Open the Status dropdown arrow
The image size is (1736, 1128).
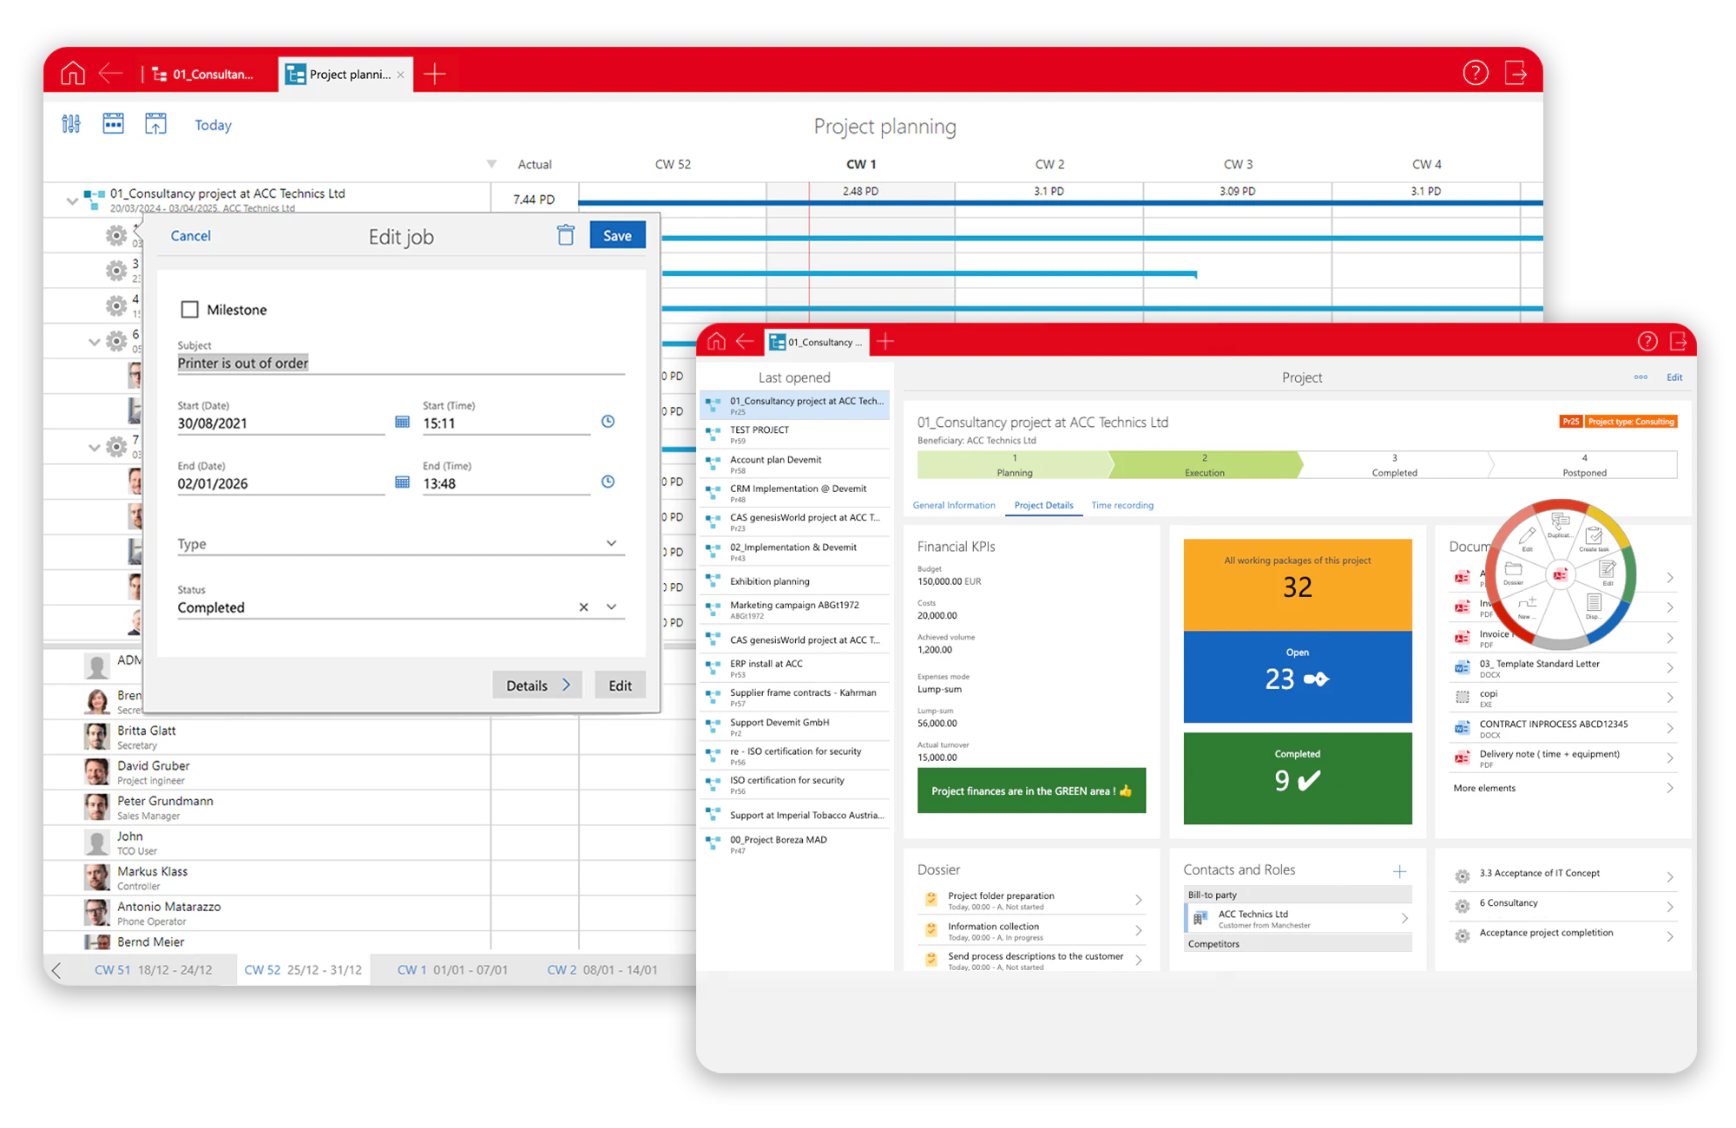coord(611,607)
